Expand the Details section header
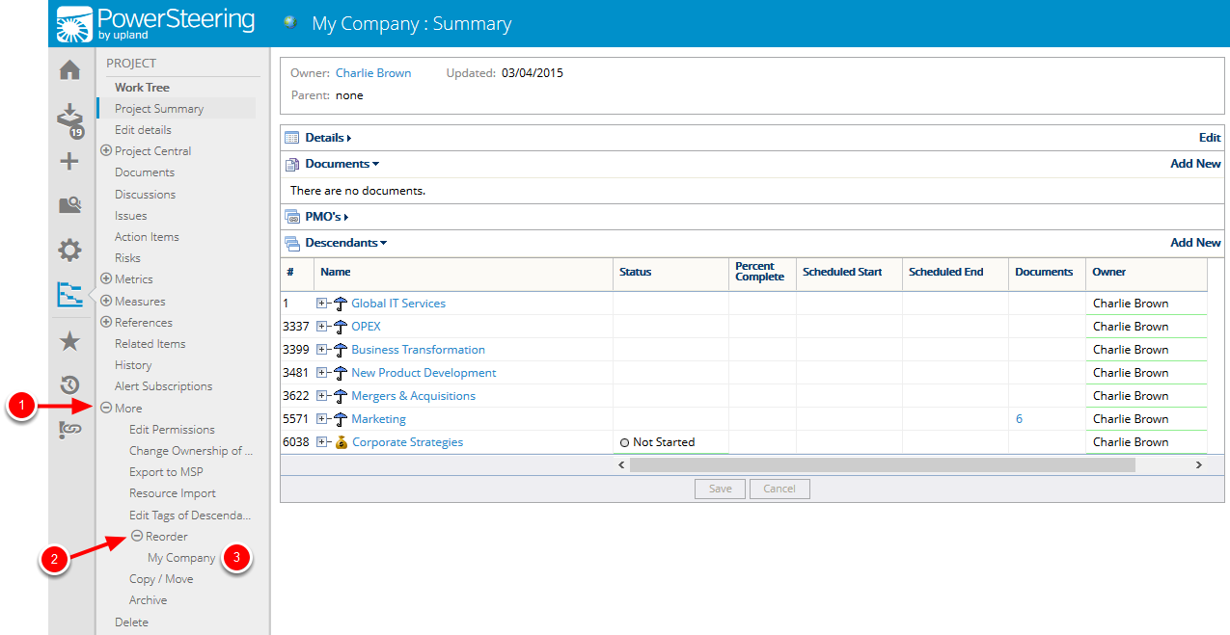The image size is (1230, 635). pyautogui.click(x=328, y=138)
